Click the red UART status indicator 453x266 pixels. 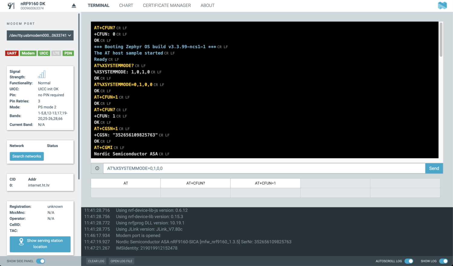coord(12,53)
